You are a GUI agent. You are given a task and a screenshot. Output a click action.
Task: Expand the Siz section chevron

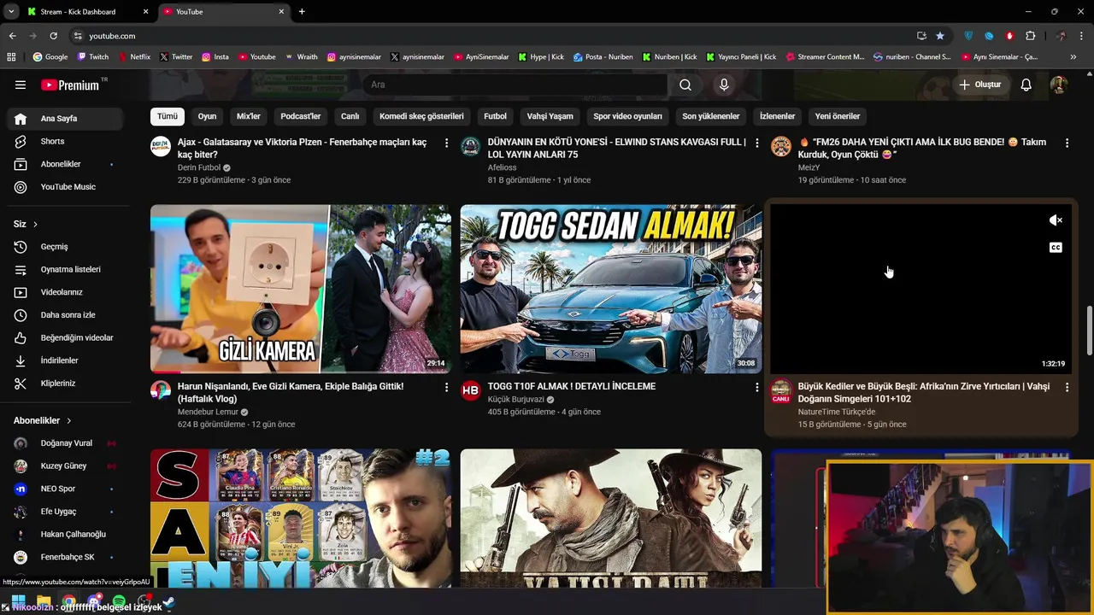[x=35, y=224]
